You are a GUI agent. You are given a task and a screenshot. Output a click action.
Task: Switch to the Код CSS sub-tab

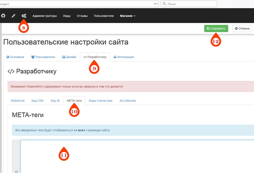[37, 101]
